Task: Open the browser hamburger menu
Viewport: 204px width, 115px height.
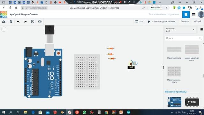Action: point(180,2)
